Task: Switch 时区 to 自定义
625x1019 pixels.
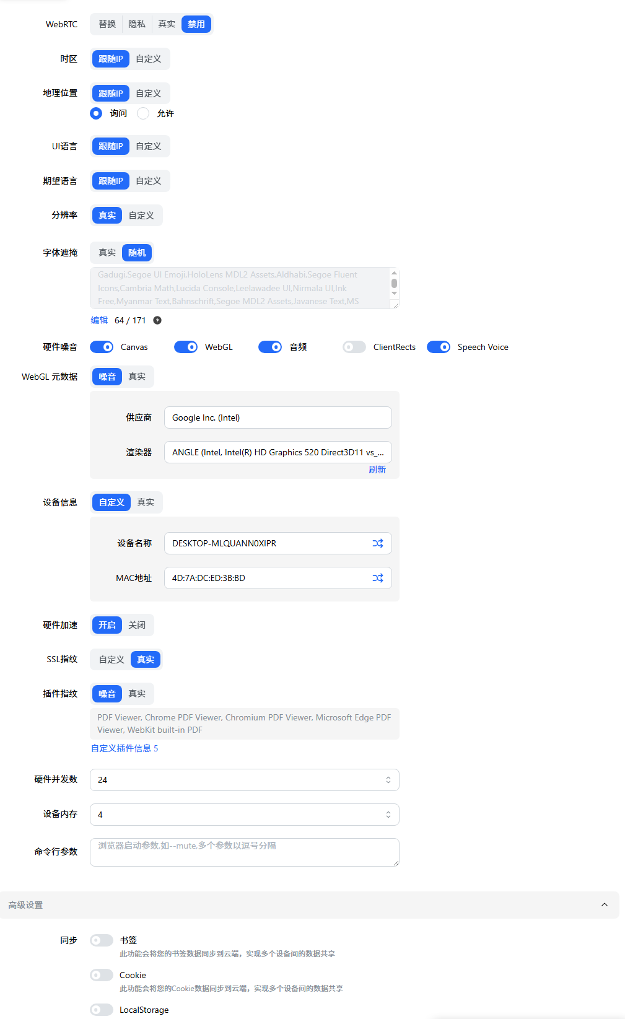Action: click(148, 59)
